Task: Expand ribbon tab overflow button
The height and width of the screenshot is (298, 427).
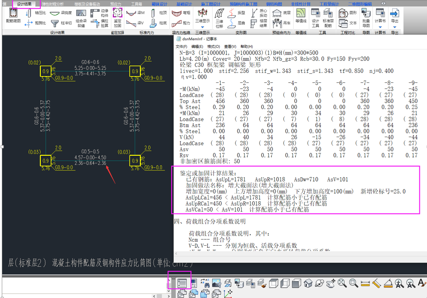Action: pyautogui.click(x=383, y=4)
